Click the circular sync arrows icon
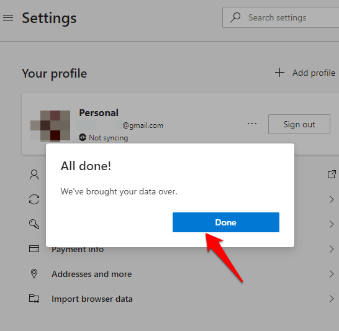 (34, 199)
